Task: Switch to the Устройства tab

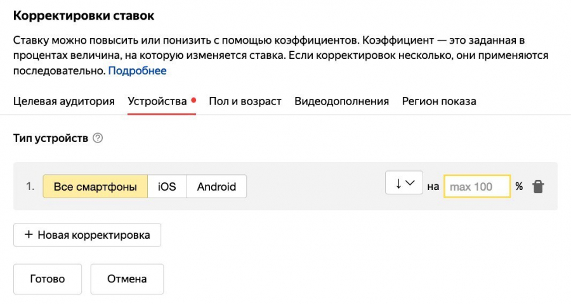Action: [157, 101]
